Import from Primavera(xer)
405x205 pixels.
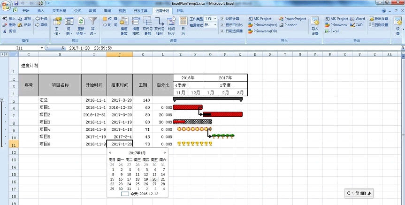coord(263,25)
